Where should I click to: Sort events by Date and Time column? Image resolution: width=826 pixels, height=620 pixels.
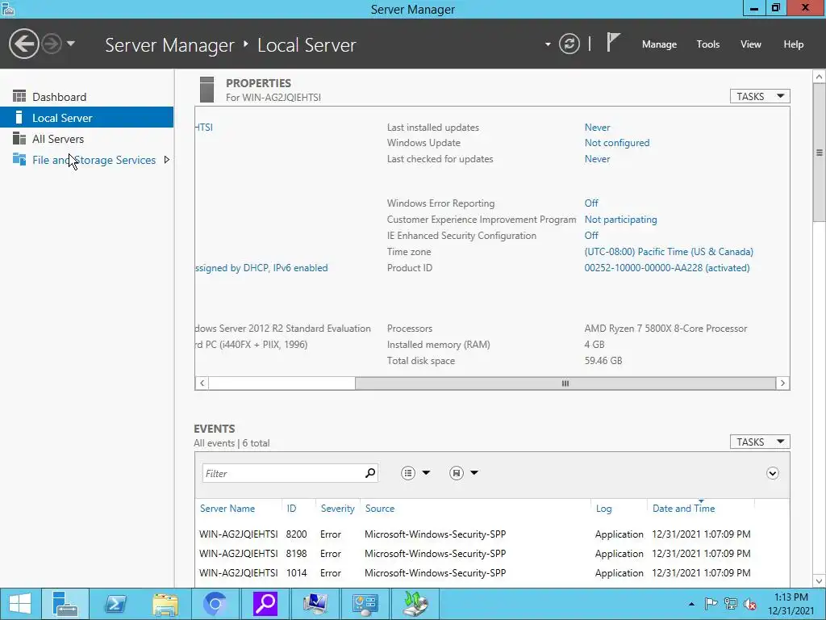[x=683, y=509]
